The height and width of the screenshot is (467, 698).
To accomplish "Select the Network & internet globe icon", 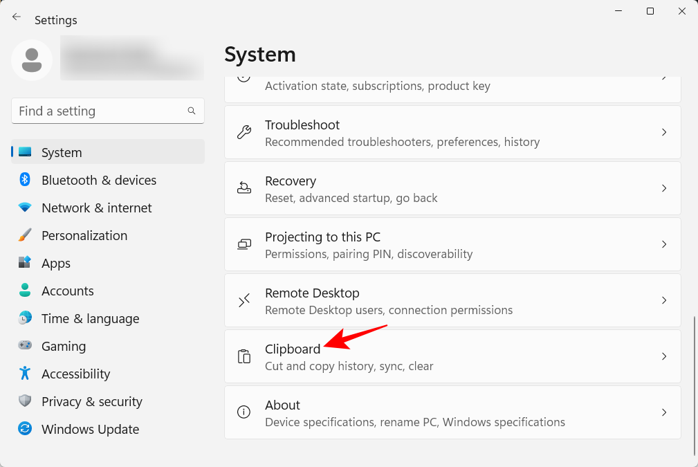I will click(x=24, y=208).
